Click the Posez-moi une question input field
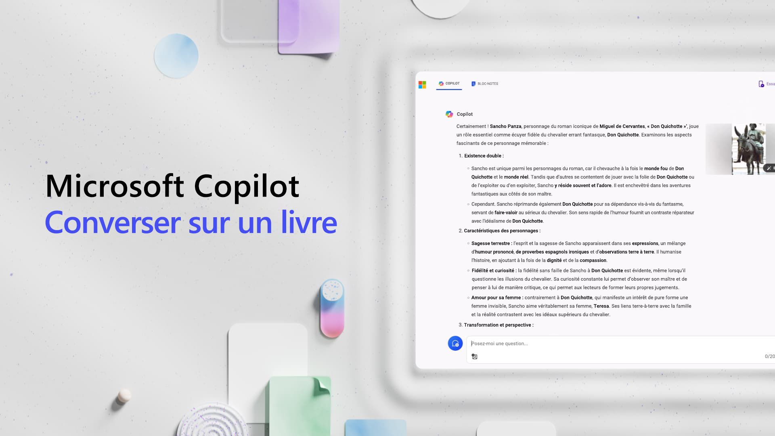The height and width of the screenshot is (436, 775). coord(620,343)
